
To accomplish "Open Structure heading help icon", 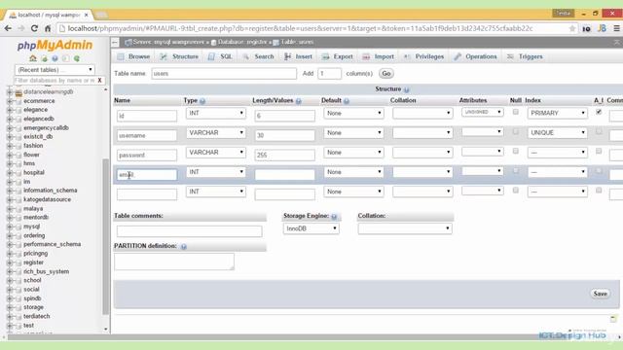I will click(406, 89).
